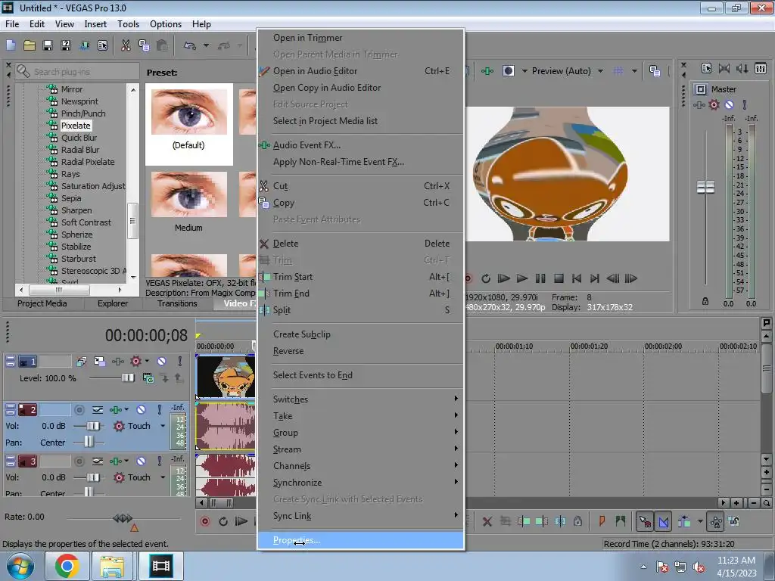Click Lock event icon in edit toolbar

(577, 521)
